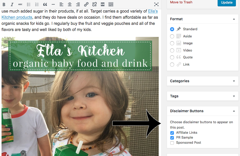Viewport: 240px width, 156px height.
Task: Select the Link post format
Action: (x=172, y=65)
